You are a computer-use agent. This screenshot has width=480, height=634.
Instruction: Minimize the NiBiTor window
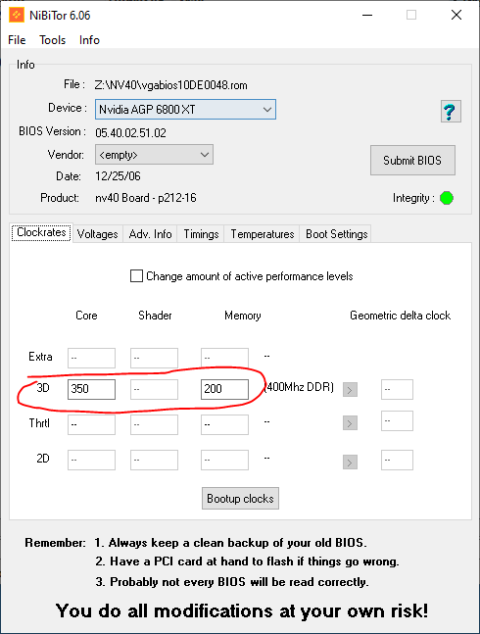point(367,15)
